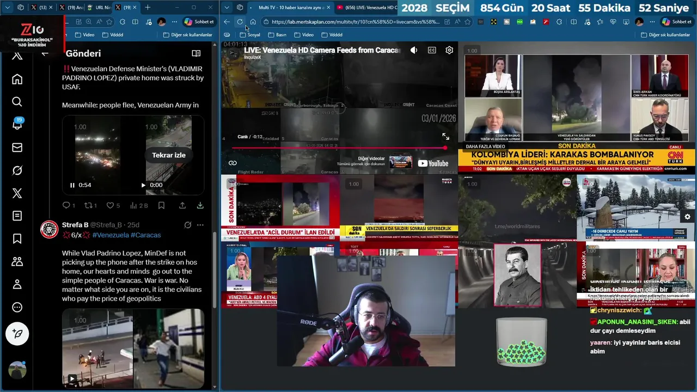Image resolution: width=697 pixels, height=392 pixels.
Task: Open Diğer sık kullanılanlar in right window
Action: (x=665, y=35)
